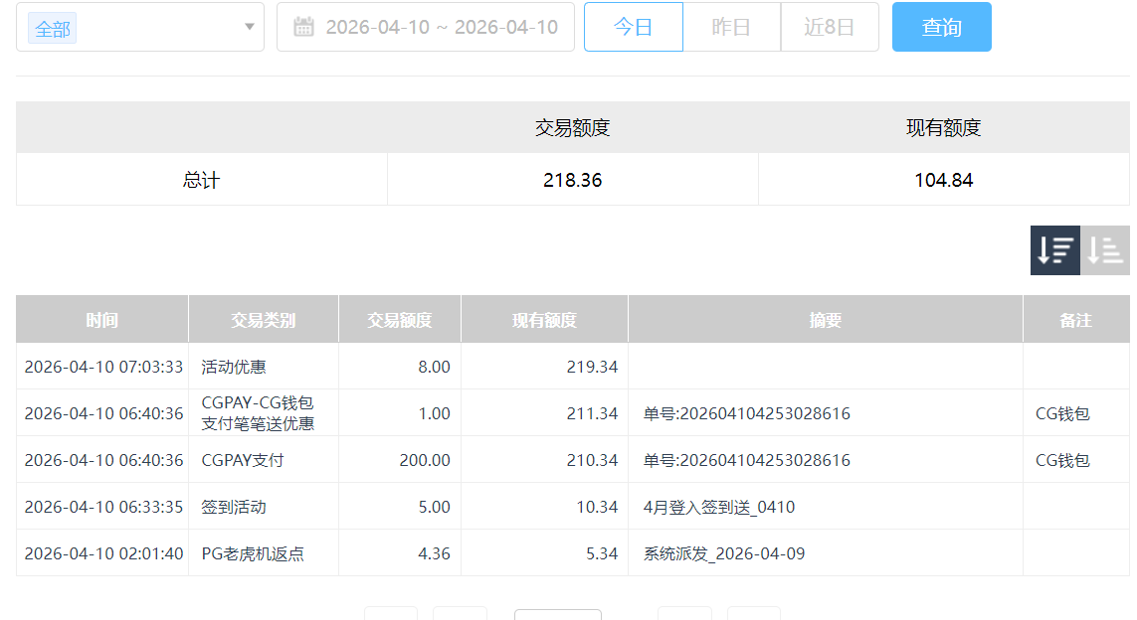The image size is (1137, 620).
Task: Toggle the 今日 filter on
Action: point(633,27)
